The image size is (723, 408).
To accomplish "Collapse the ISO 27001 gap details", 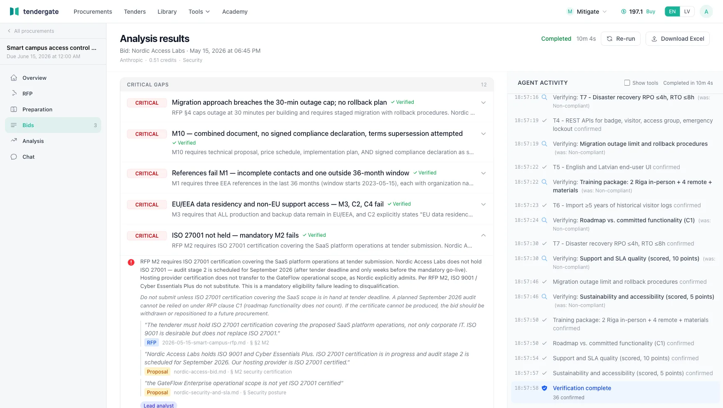I will coord(483,236).
